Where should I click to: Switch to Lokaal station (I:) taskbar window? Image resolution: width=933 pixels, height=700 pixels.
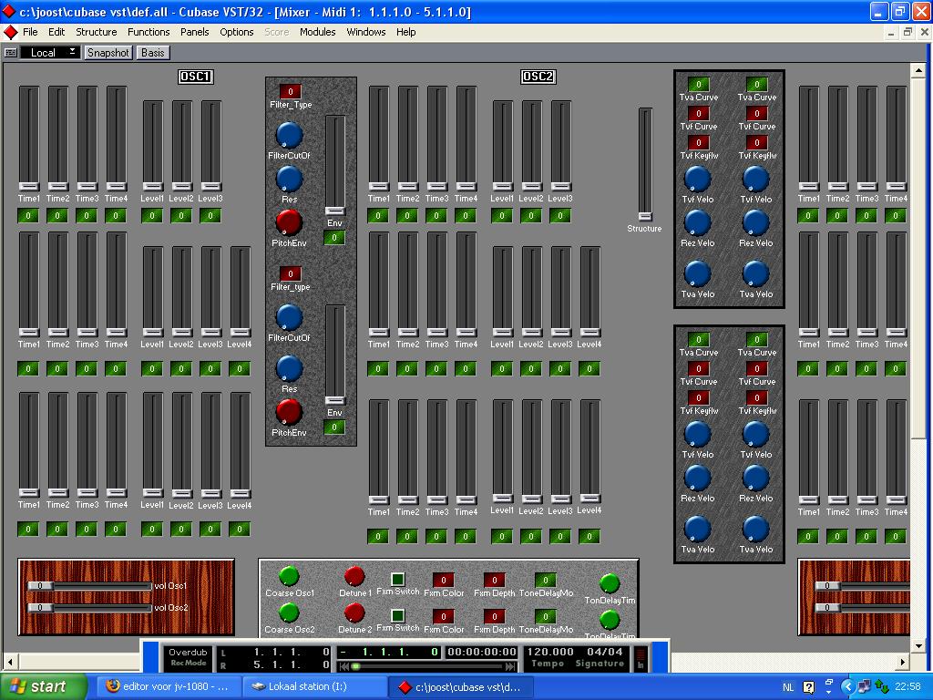tap(315, 687)
